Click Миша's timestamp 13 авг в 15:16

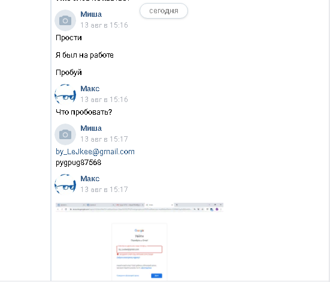coord(104,25)
